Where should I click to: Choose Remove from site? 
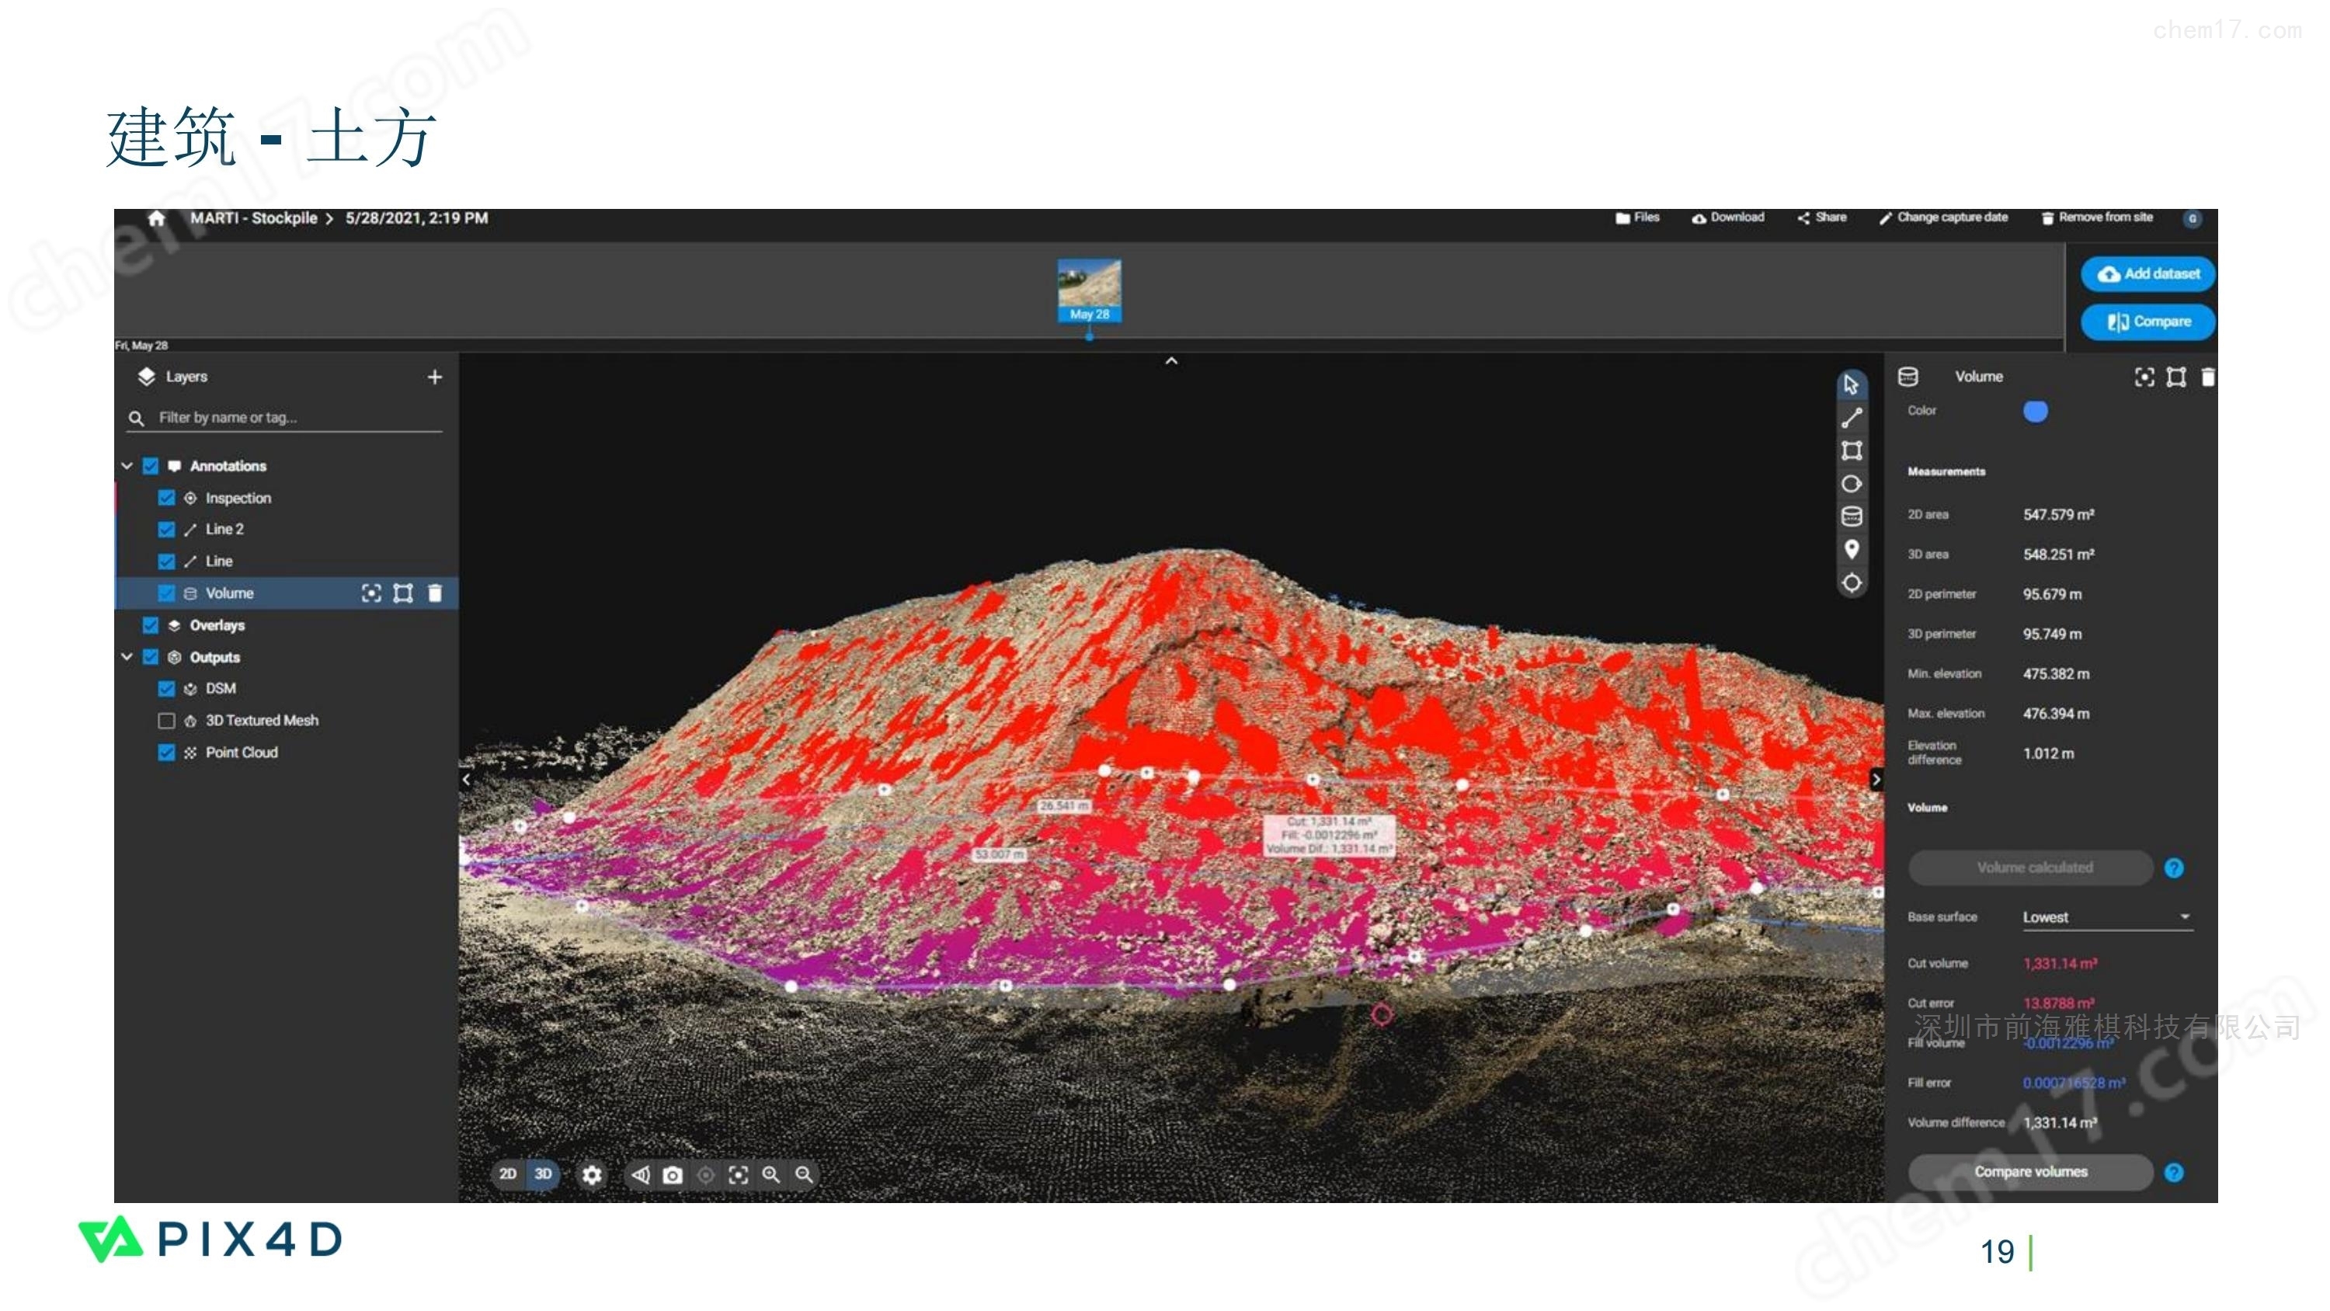pos(2097,217)
